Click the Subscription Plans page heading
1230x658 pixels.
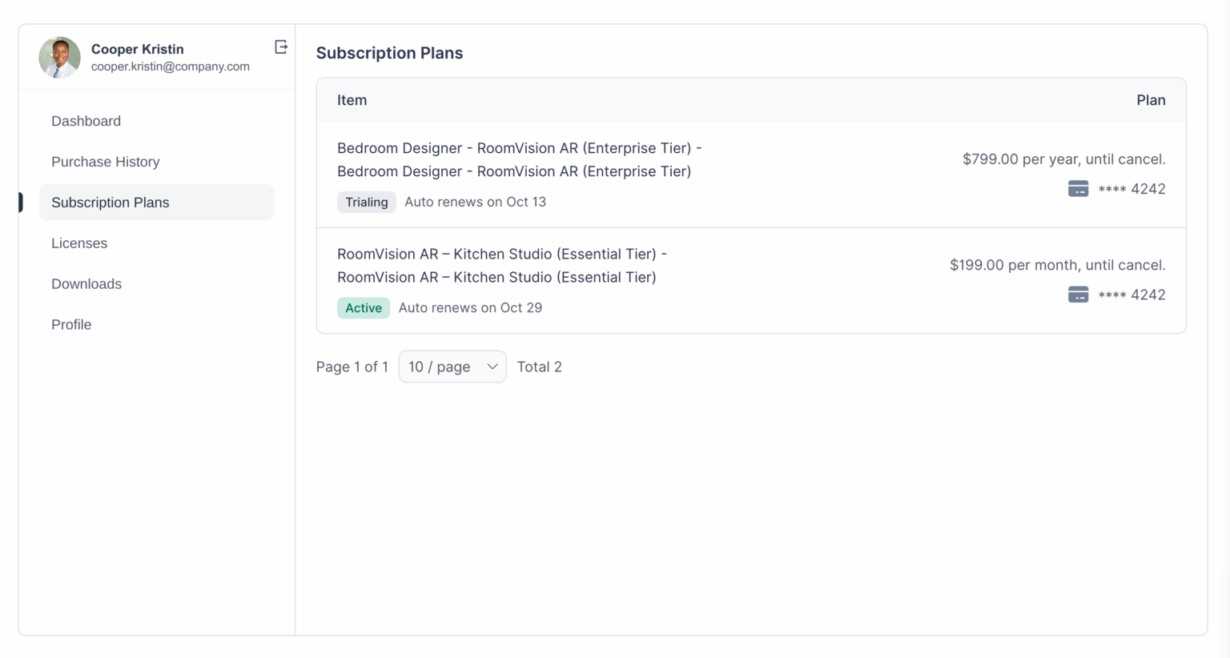click(x=389, y=53)
